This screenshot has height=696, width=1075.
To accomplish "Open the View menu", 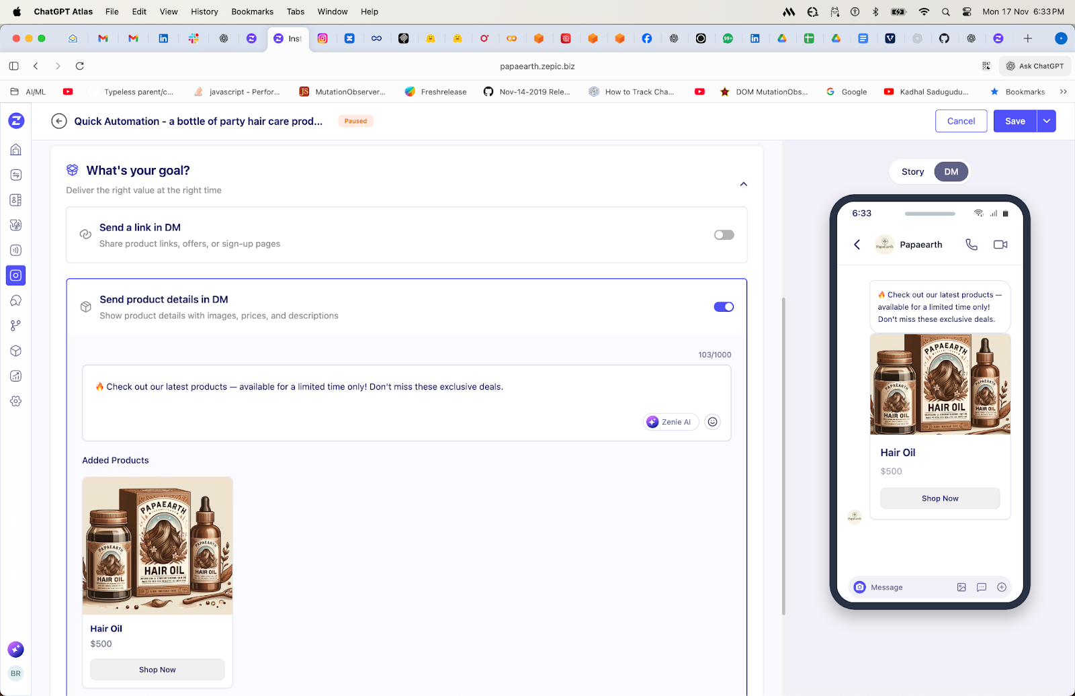I will pyautogui.click(x=169, y=11).
